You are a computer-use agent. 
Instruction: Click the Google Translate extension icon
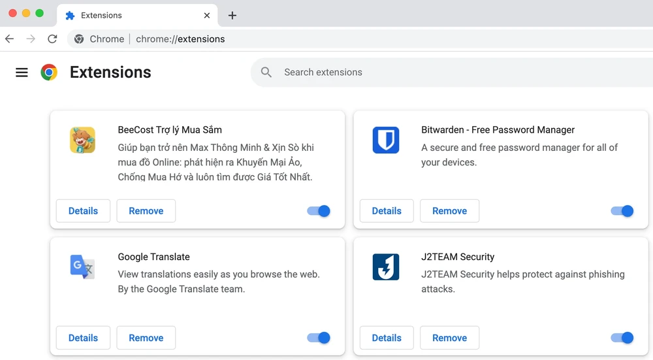[82, 267]
